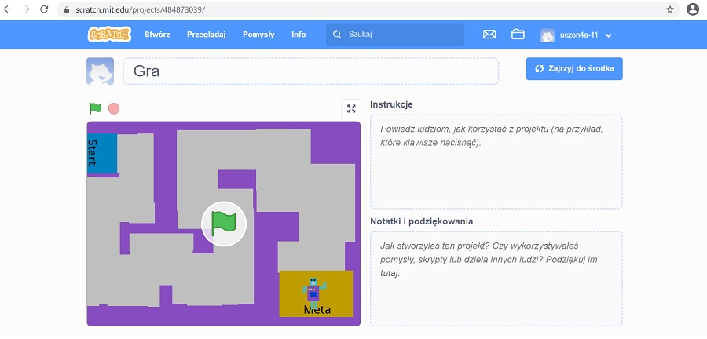The image size is (707, 339).
Task: Click the blue Start area on the stage
Action: point(102,154)
